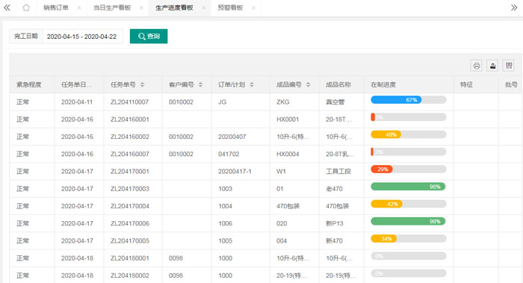The image size is (523, 283).
Task: Click product code W1
Action: (281, 171)
